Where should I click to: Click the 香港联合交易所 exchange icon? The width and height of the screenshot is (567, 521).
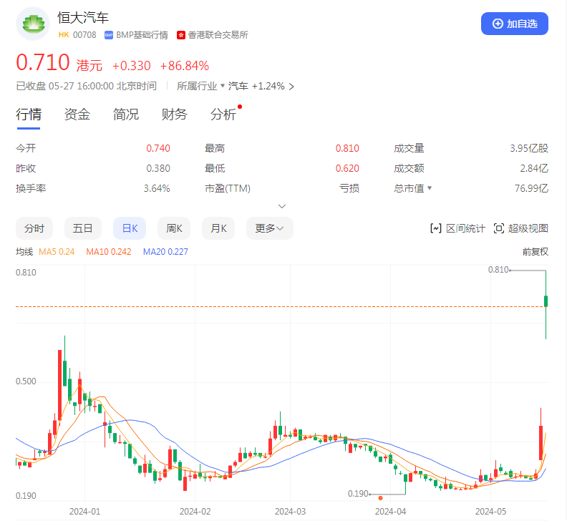pyautogui.click(x=181, y=34)
